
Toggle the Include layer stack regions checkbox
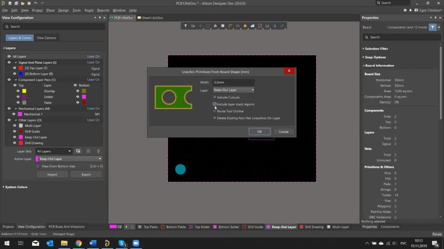click(215, 104)
